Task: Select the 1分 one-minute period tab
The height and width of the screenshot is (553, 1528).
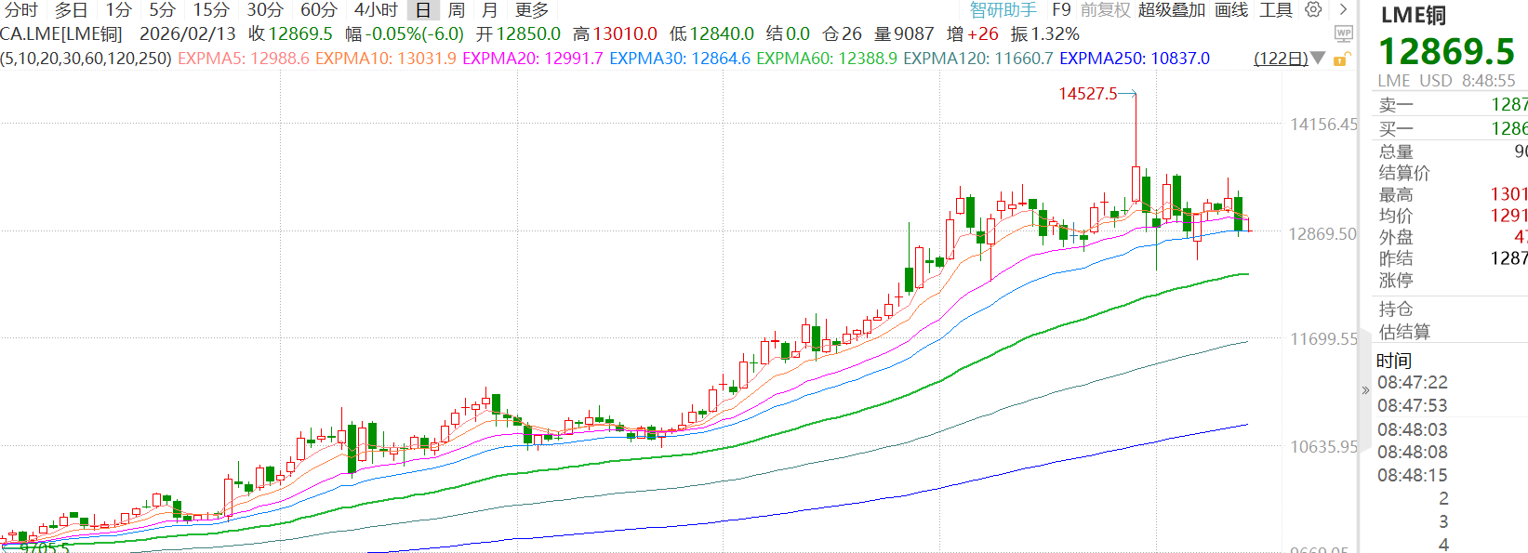Action: click(119, 9)
